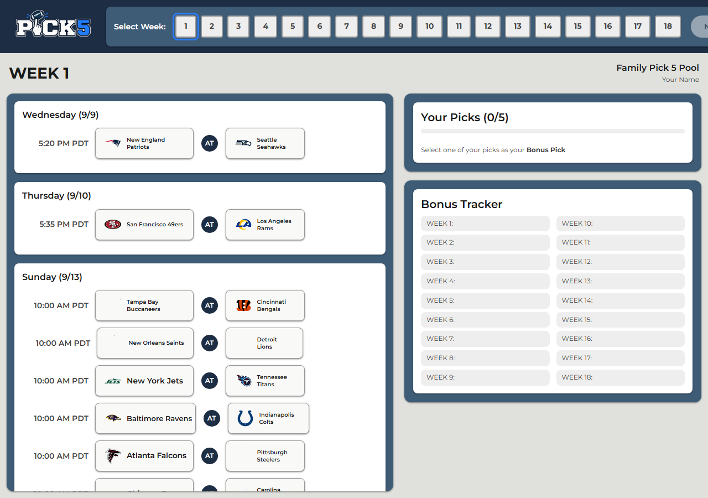This screenshot has width=708, height=498.
Task: Switch to week 2
Action: (x=212, y=27)
